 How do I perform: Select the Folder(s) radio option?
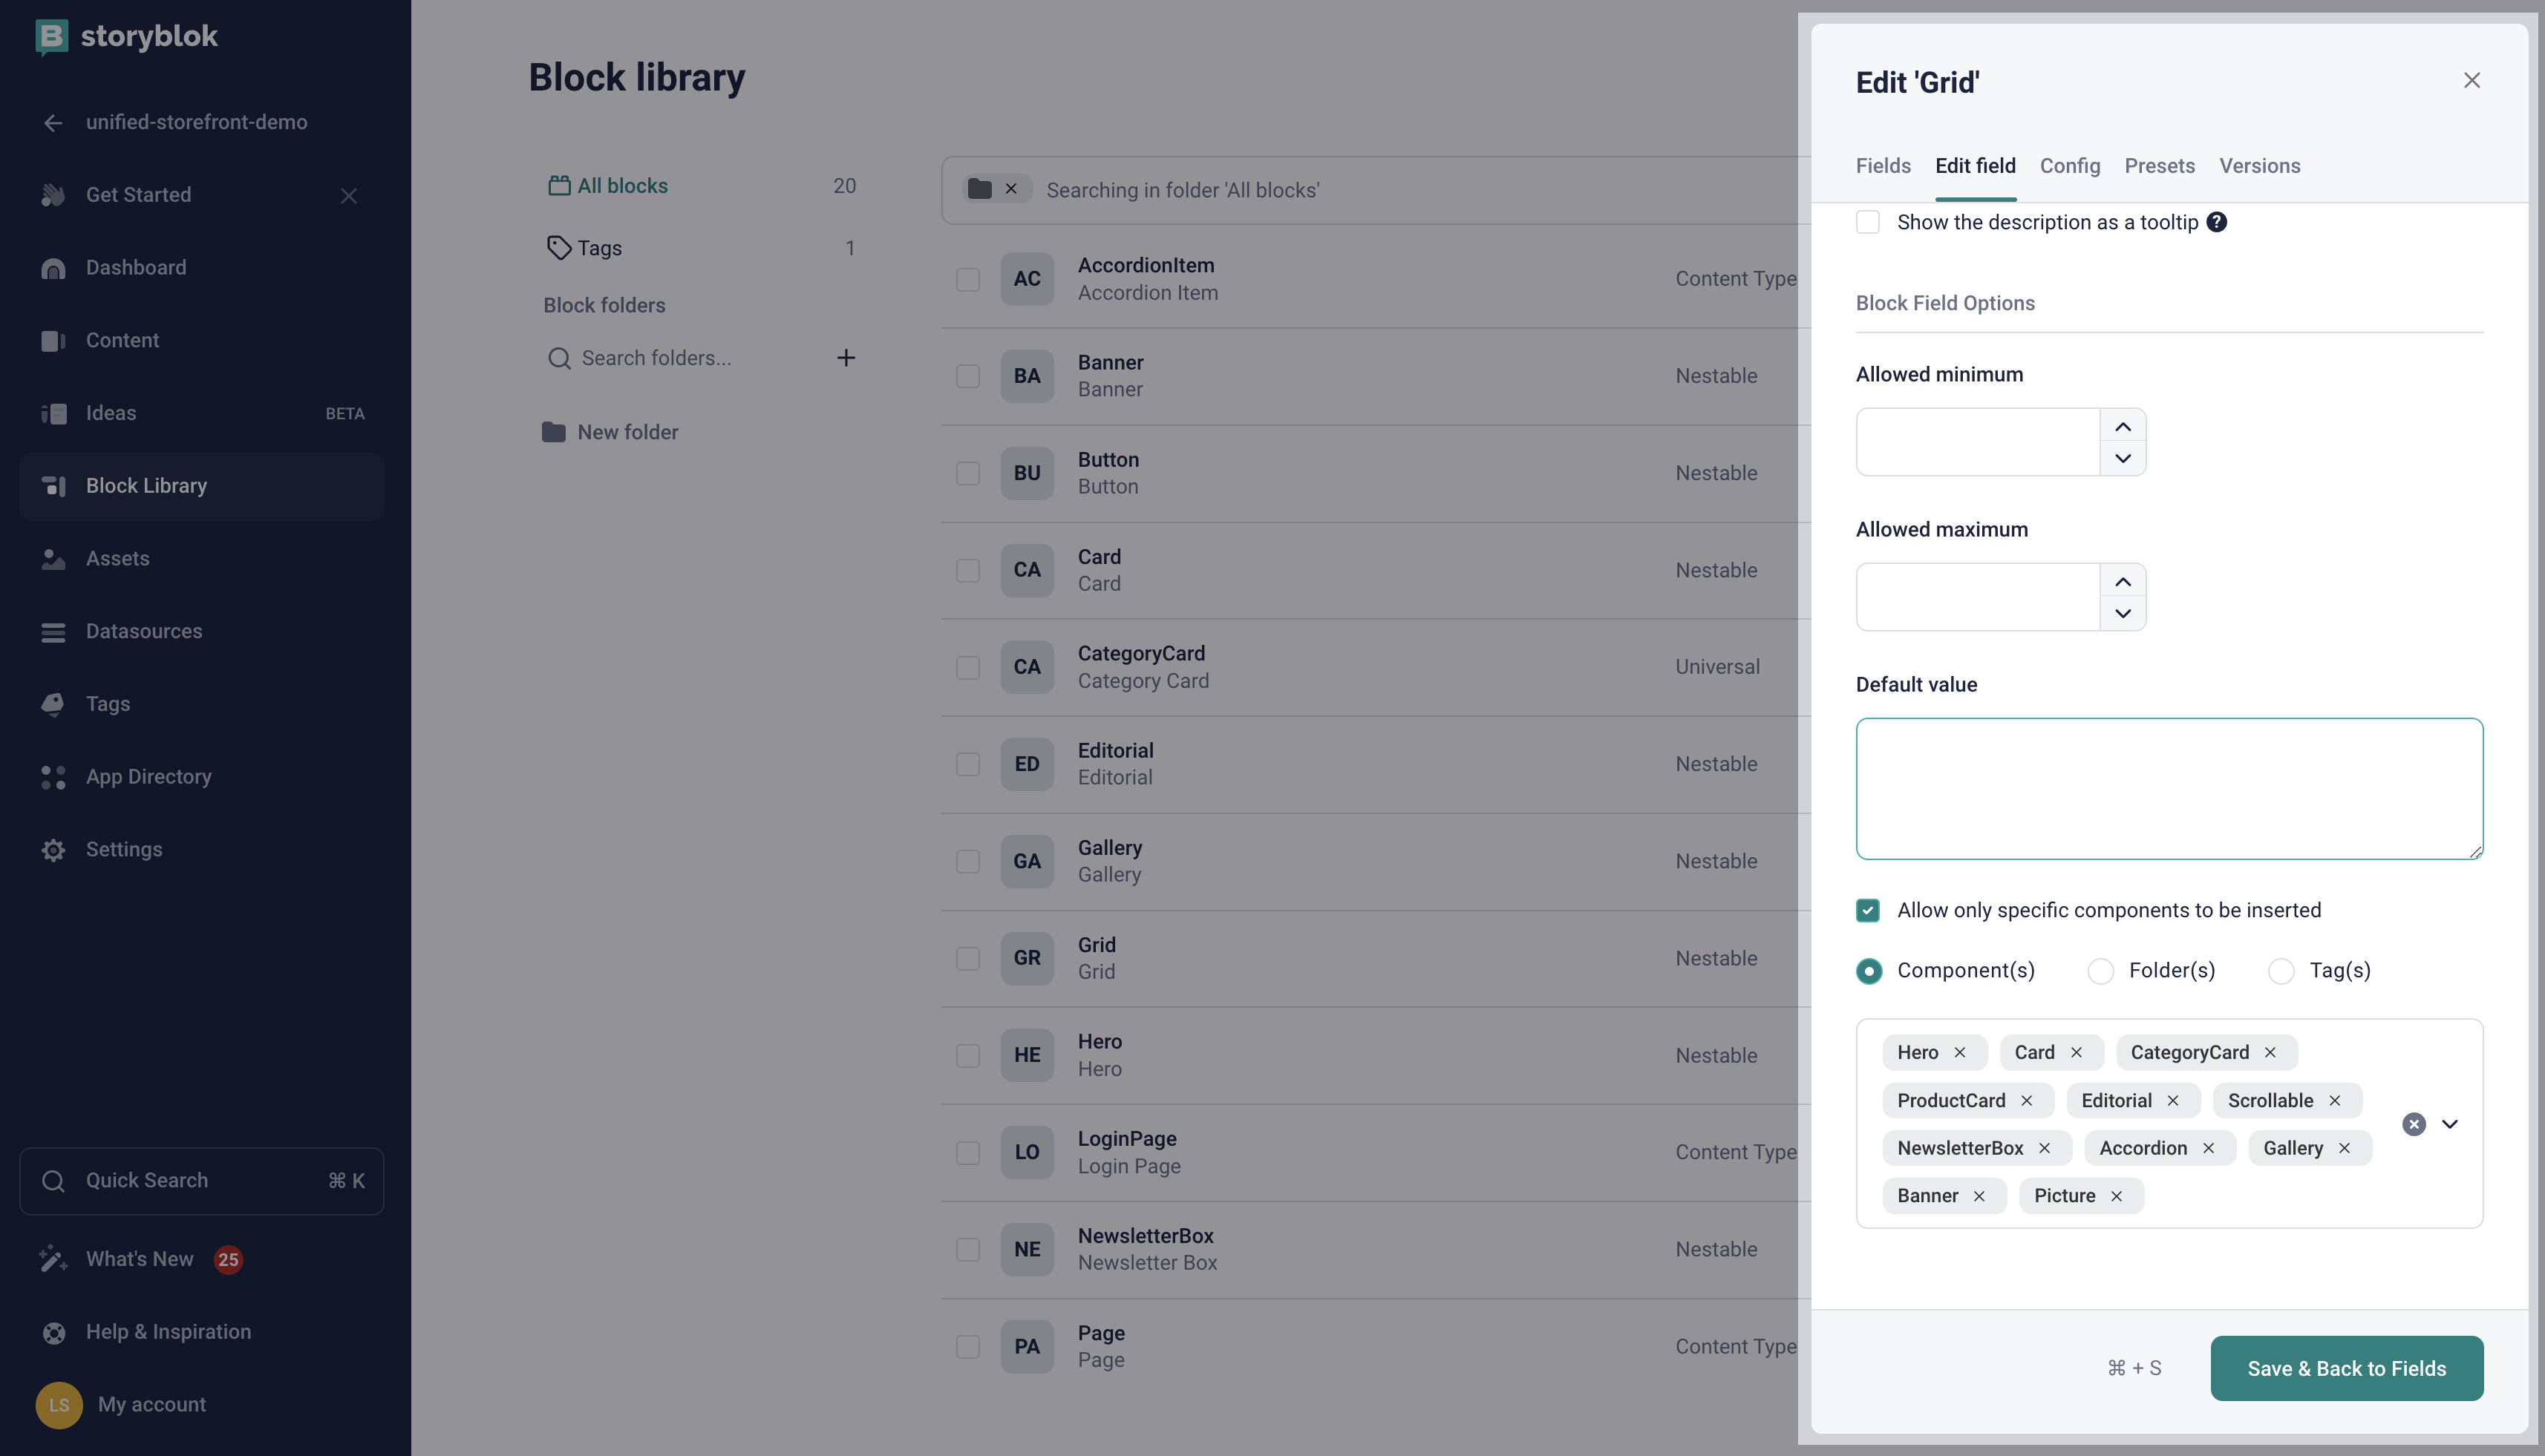coord(2101,971)
